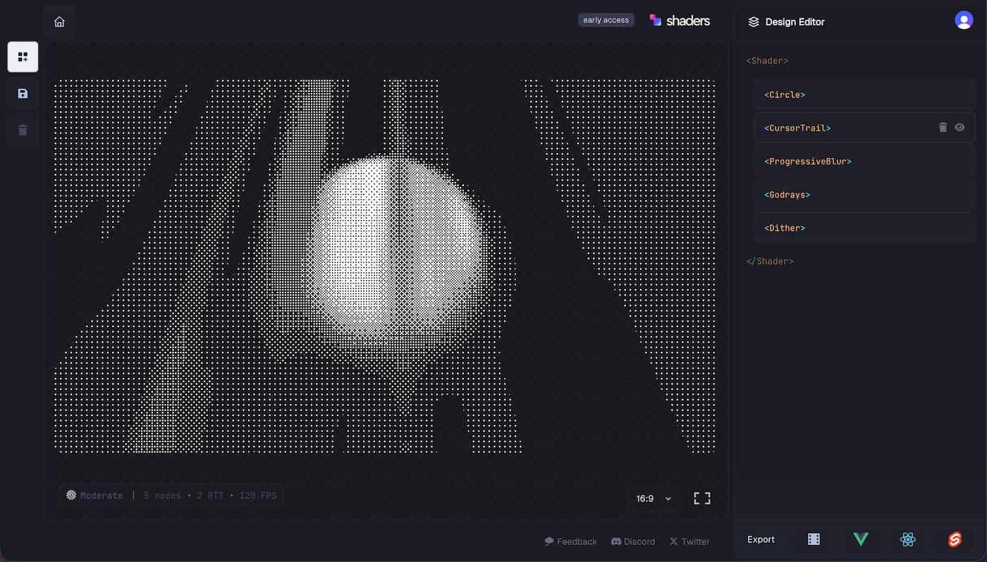Click the save floppy disk icon

(x=23, y=94)
